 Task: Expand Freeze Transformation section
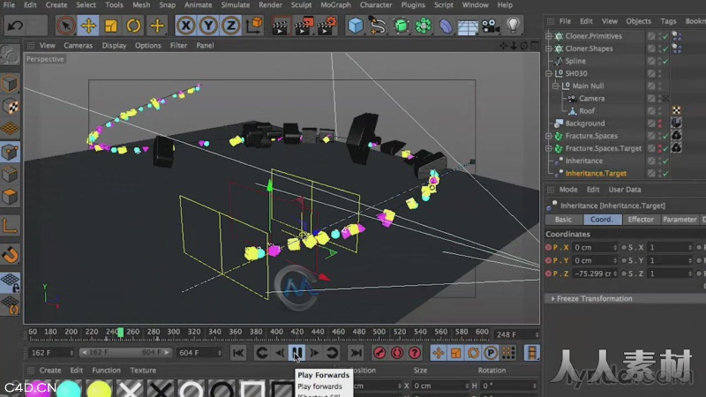tap(552, 299)
